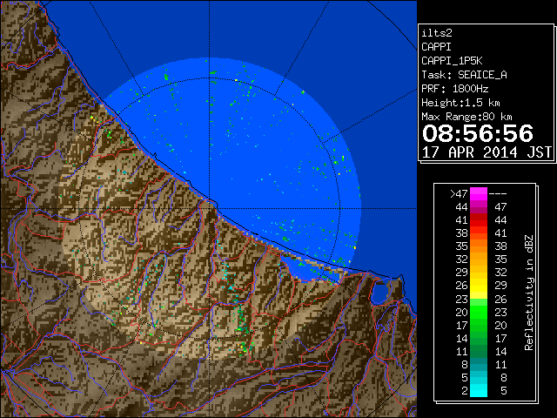Click the bright green 20–23 dBZ legend swatch
Viewport: 557px width, 418px height.
(x=479, y=312)
